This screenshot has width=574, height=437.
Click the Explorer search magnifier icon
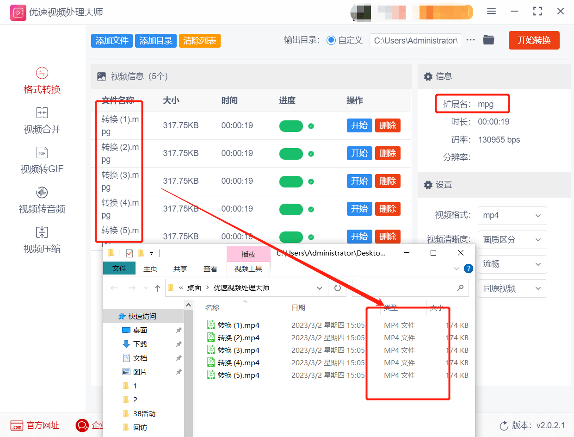point(460,287)
